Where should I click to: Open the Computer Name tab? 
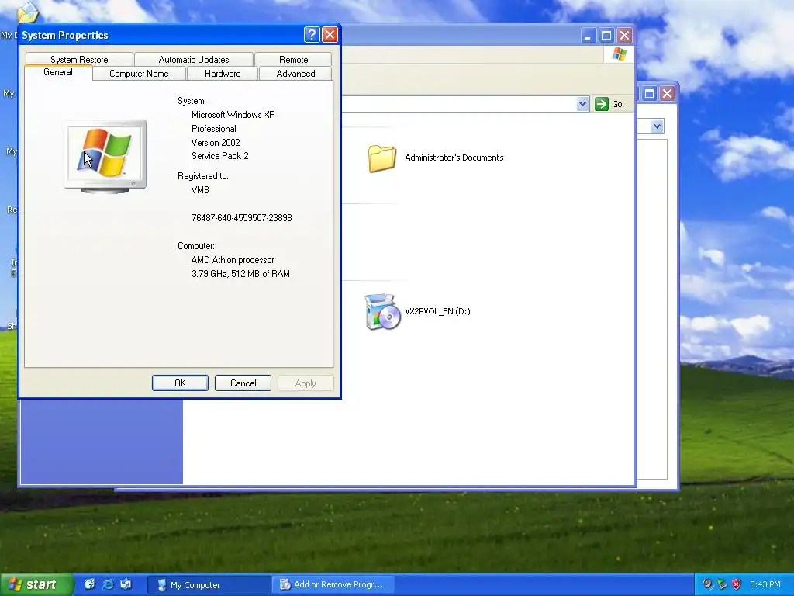[139, 74]
